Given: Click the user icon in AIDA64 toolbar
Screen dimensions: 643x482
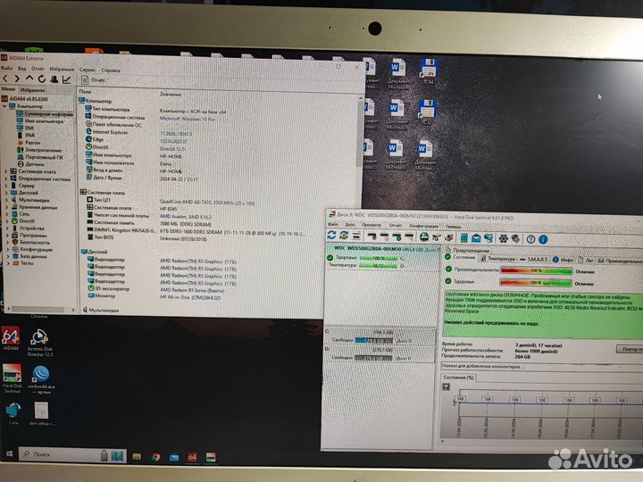Looking at the screenshot, I should click(x=54, y=79).
